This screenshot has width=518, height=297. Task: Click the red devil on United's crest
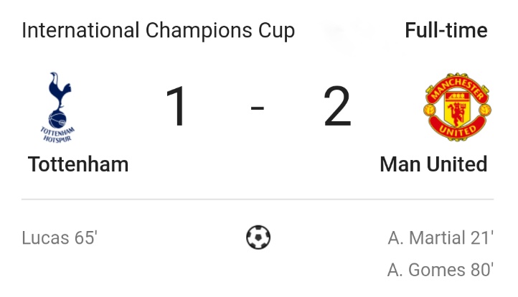458,110
